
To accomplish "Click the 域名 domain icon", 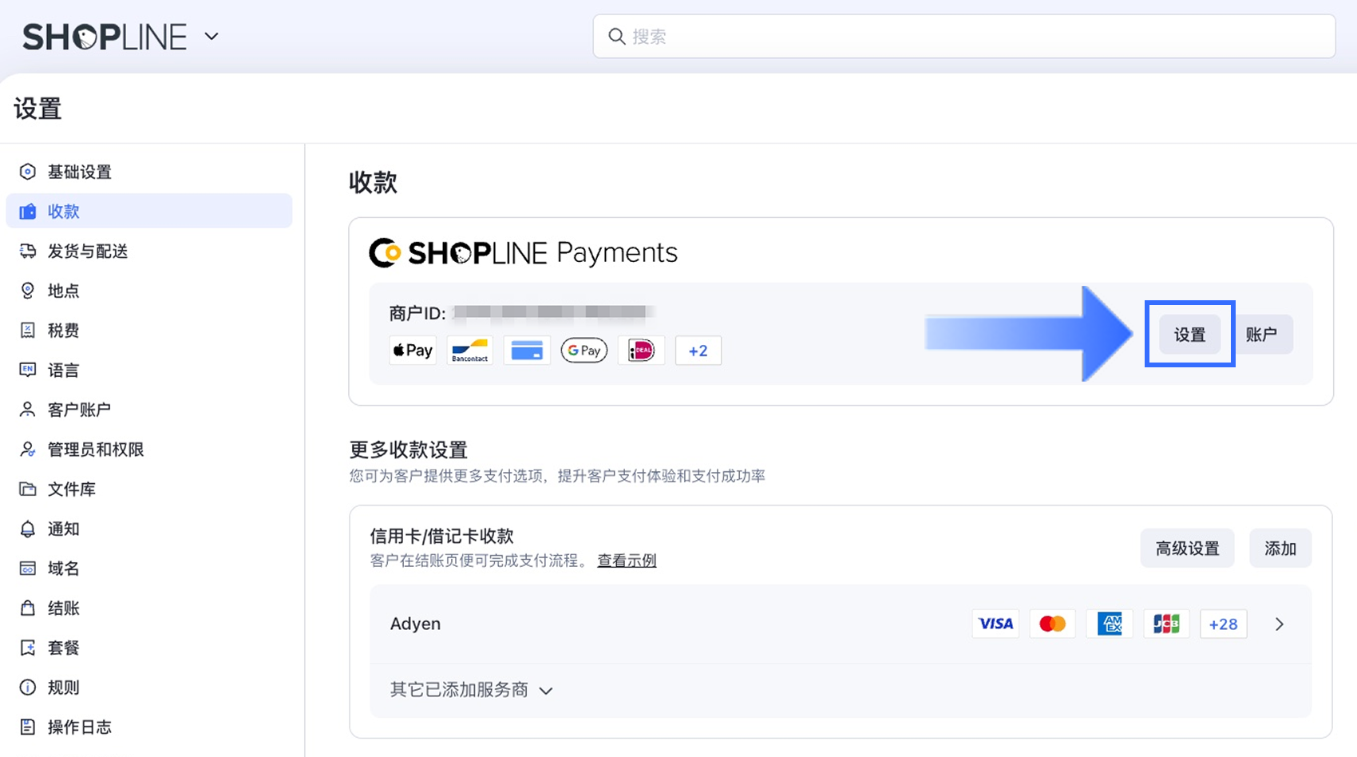I will click(x=27, y=569).
